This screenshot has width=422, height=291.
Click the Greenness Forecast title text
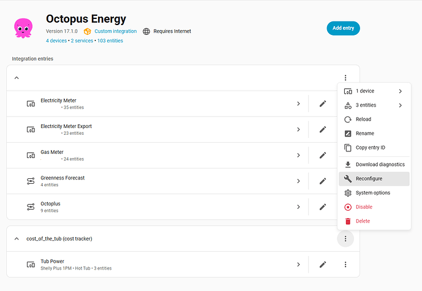click(62, 178)
